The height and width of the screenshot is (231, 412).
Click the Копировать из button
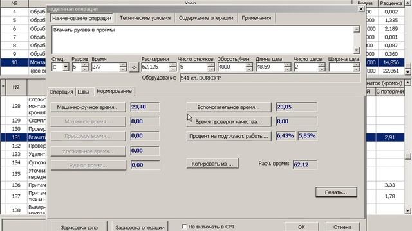[212, 164]
